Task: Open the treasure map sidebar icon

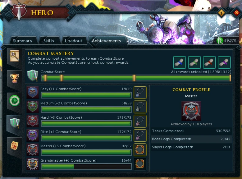Action: [x=14, y=145]
